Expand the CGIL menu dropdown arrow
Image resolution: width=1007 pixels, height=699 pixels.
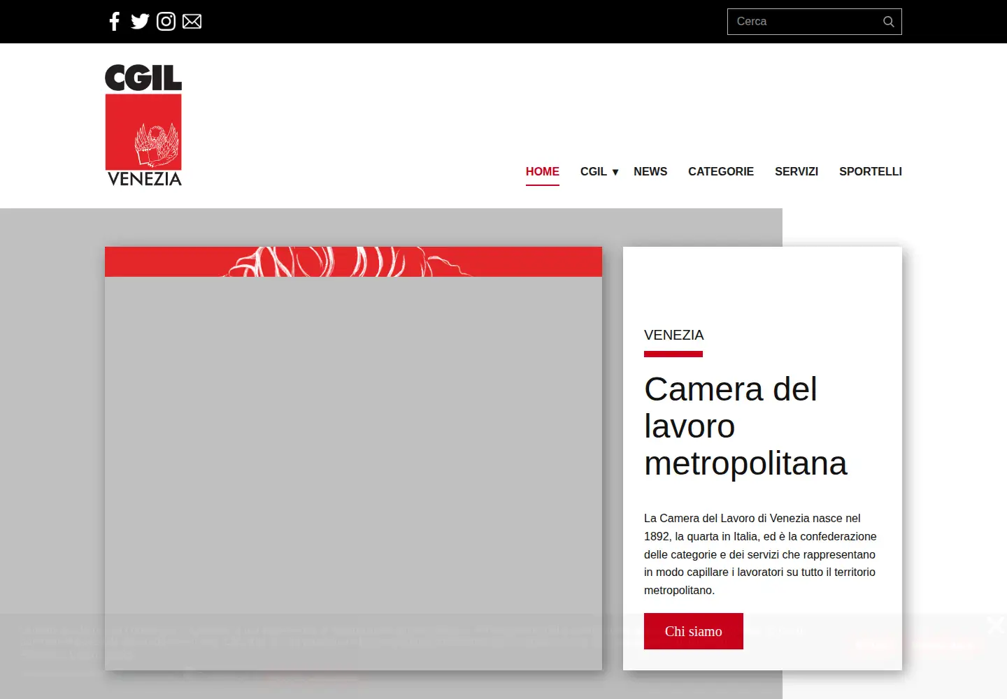(615, 172)
